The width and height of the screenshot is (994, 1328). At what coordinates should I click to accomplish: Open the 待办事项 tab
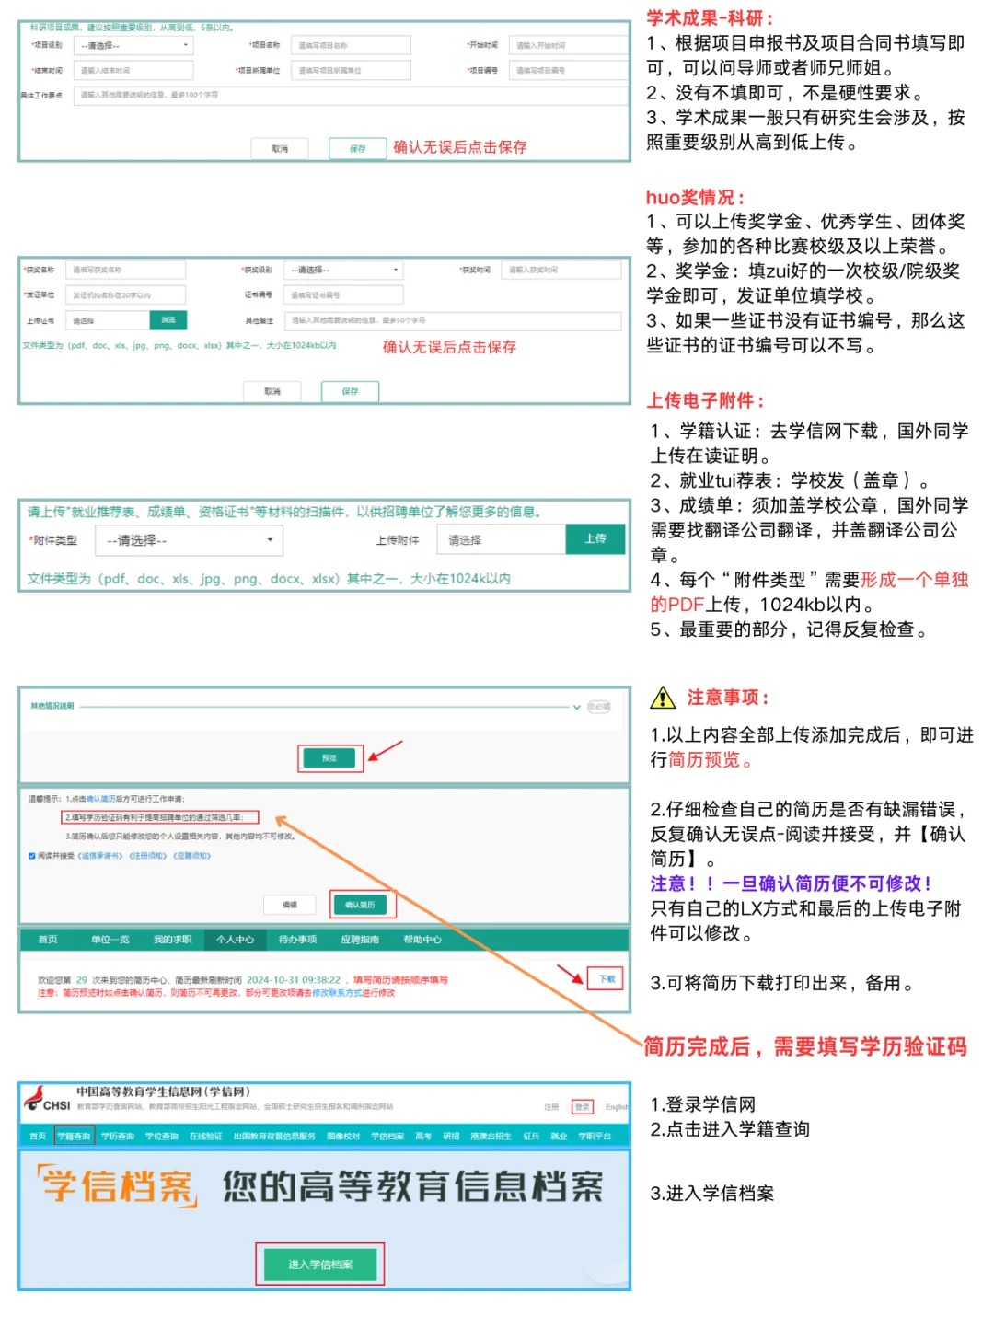[x=297, y=940]
